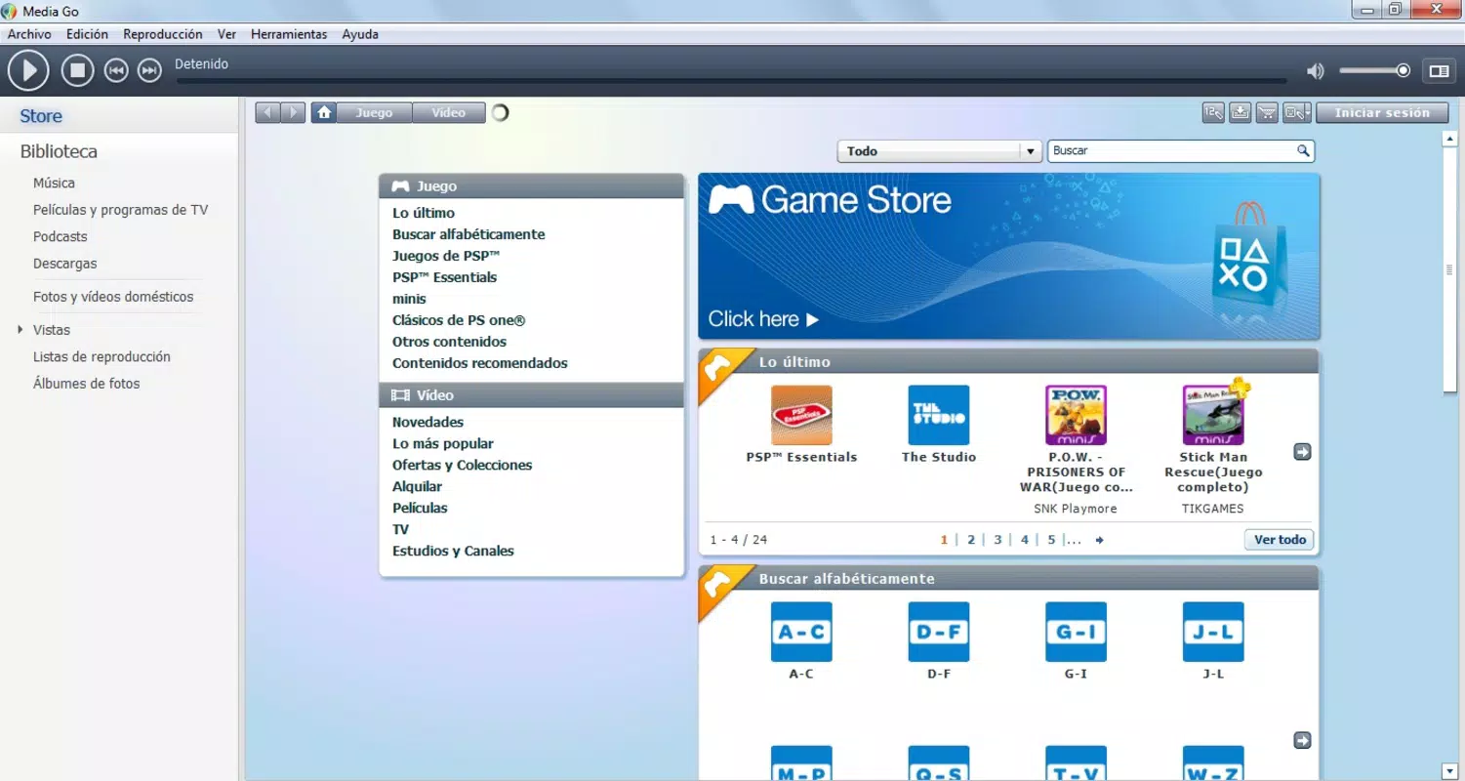
Task: Open Contenidos recomendados link
Action: [479, 363]
